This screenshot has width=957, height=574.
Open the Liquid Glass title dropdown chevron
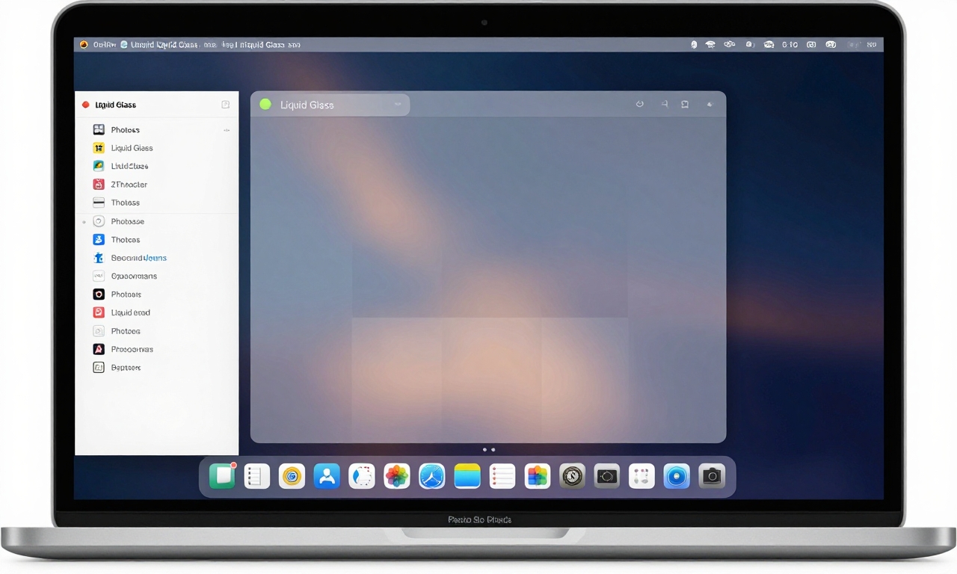(399, 104)
